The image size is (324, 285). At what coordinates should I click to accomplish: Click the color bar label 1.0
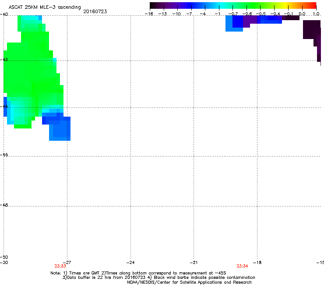click(316, 14)
